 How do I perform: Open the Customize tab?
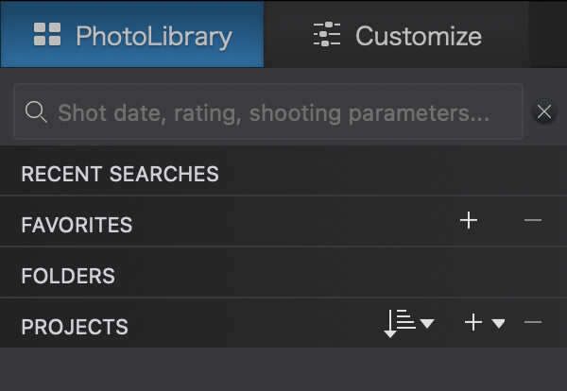point(397,36)
